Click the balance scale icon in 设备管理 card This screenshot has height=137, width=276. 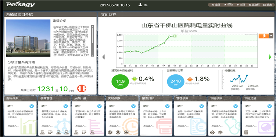(x=50, y=132)
